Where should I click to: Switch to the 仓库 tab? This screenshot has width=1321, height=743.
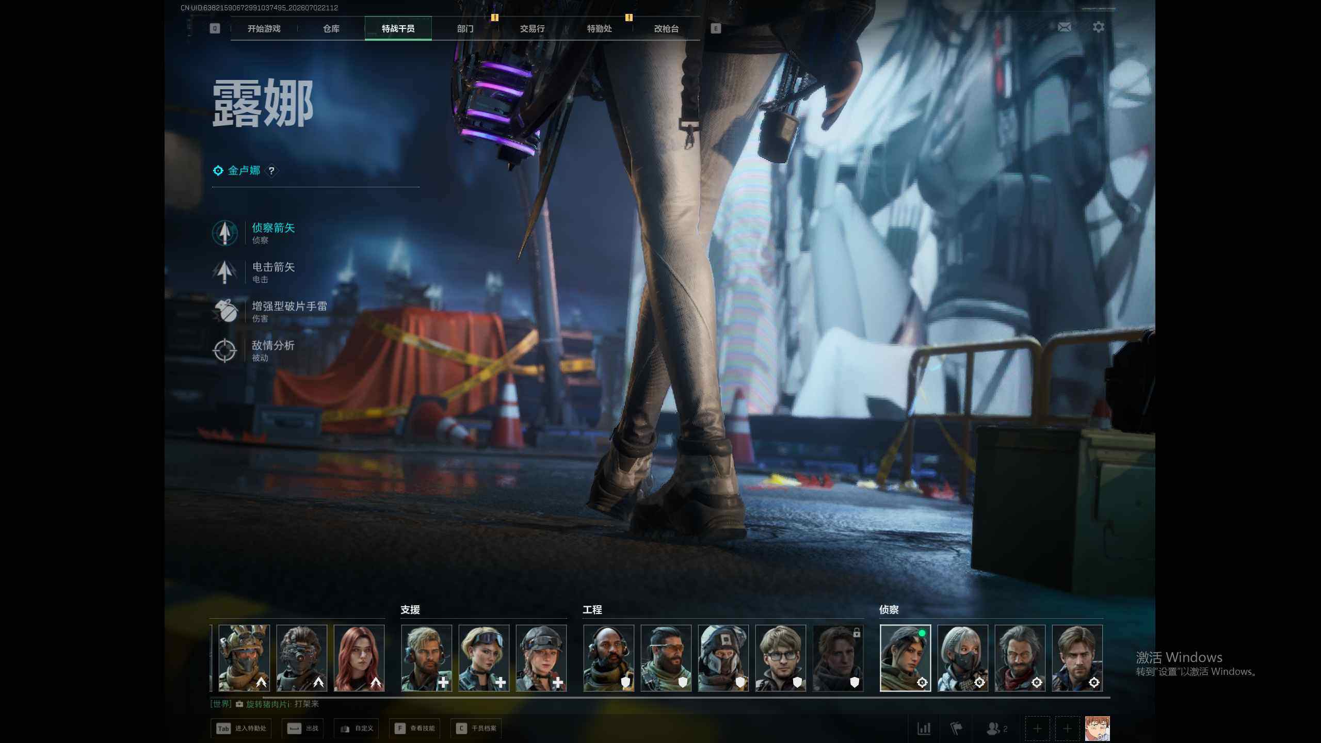click(x=331, y=28)
